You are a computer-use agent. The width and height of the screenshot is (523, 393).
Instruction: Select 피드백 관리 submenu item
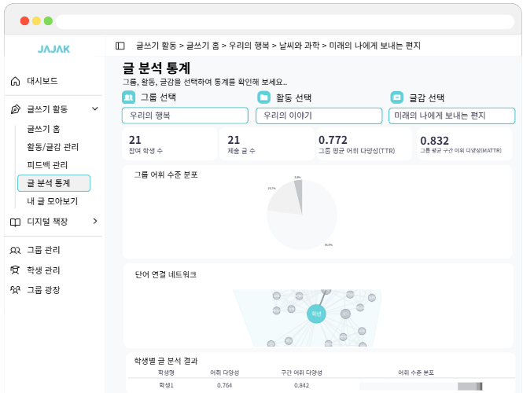coord(47,165)
